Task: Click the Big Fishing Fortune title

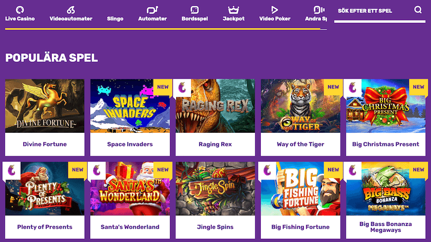Action: (301, 227)
